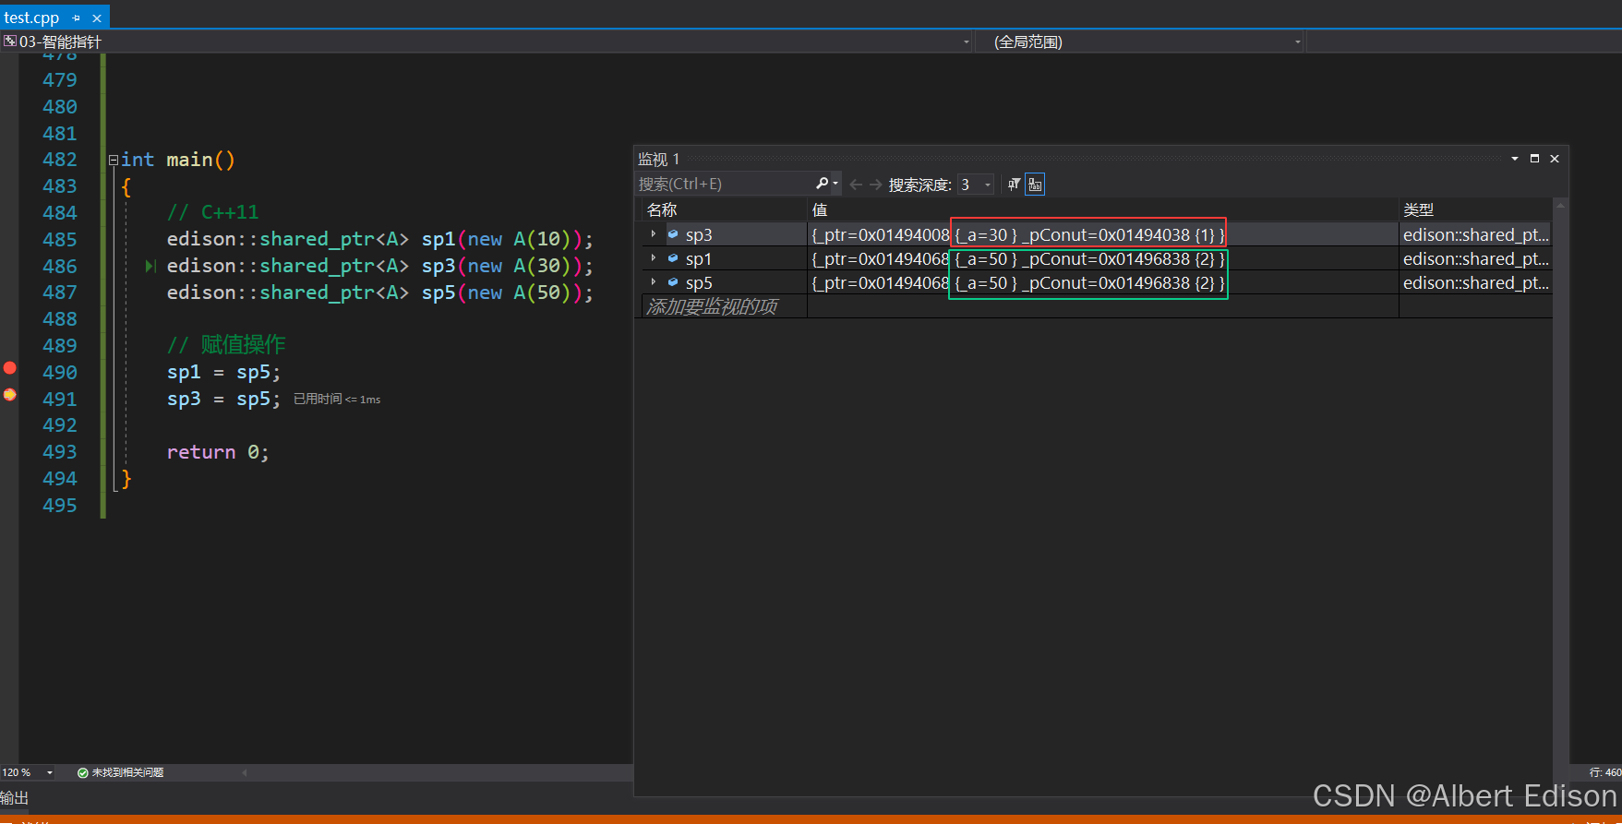Click the 已用时间 <= 1ms perf tip
This screenshot has width=1622, height=824.
[x=337, y=399]
